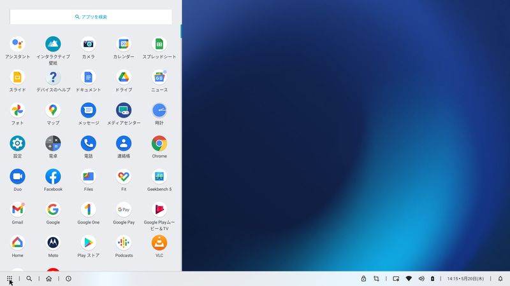Open the Google Drive app

coord(124,77)
